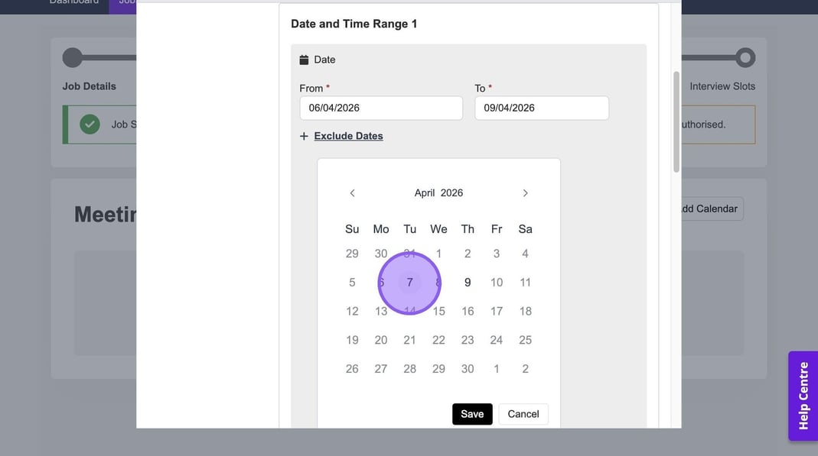The height and width of the screenshot is (456, 818).
Task: Cancel the date picker
Action: point(523,414)
